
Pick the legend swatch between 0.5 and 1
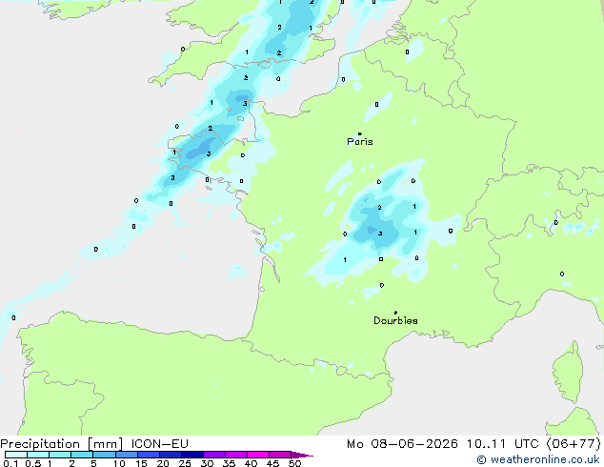click(38, 455)
